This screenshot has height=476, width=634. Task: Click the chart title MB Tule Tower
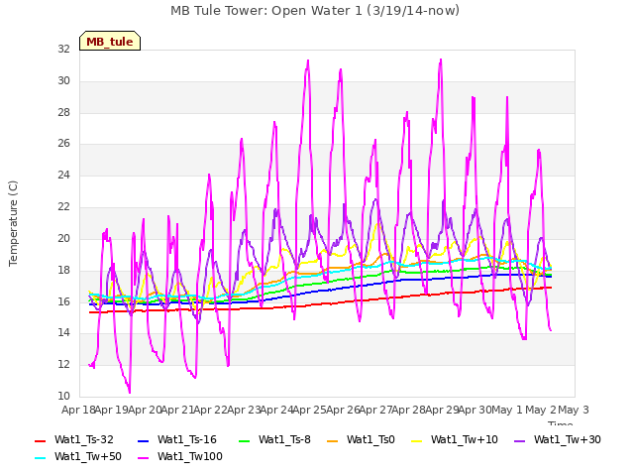(x=315, y=11)
